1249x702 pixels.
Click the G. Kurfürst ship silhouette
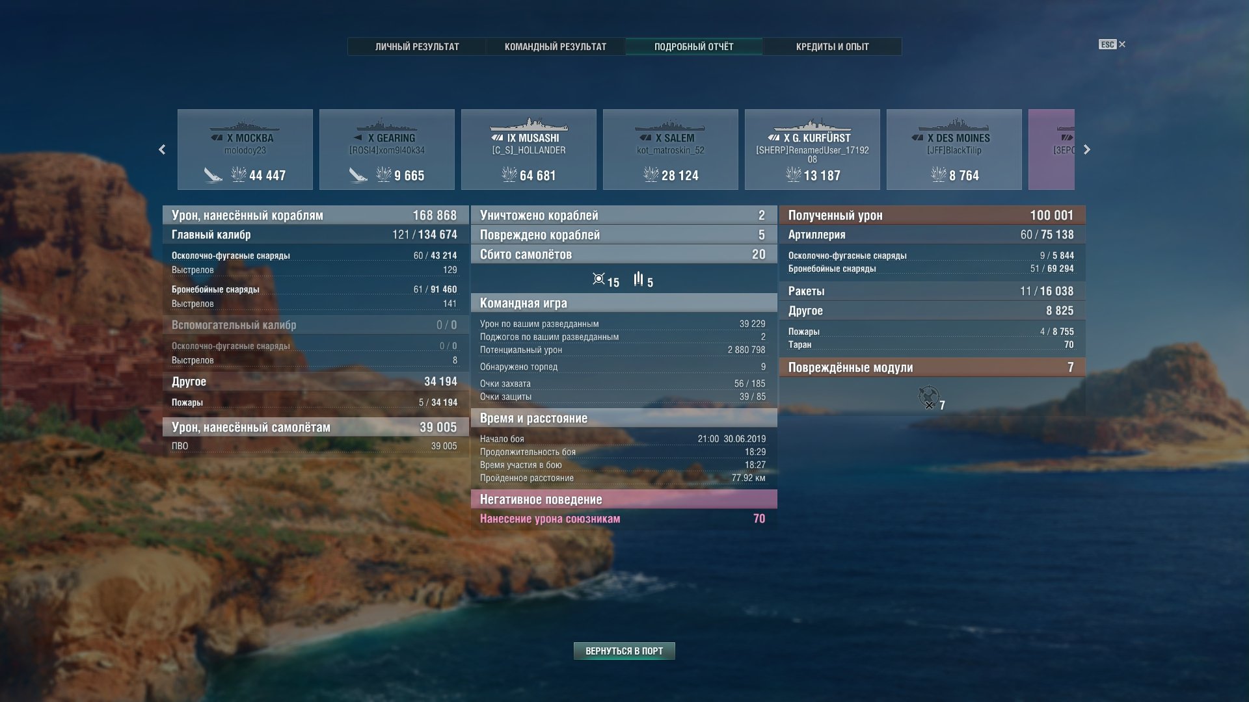tap(813, 124)
